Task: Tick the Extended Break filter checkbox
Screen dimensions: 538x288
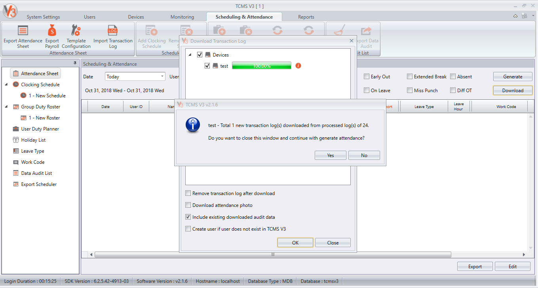Action: 410,77
